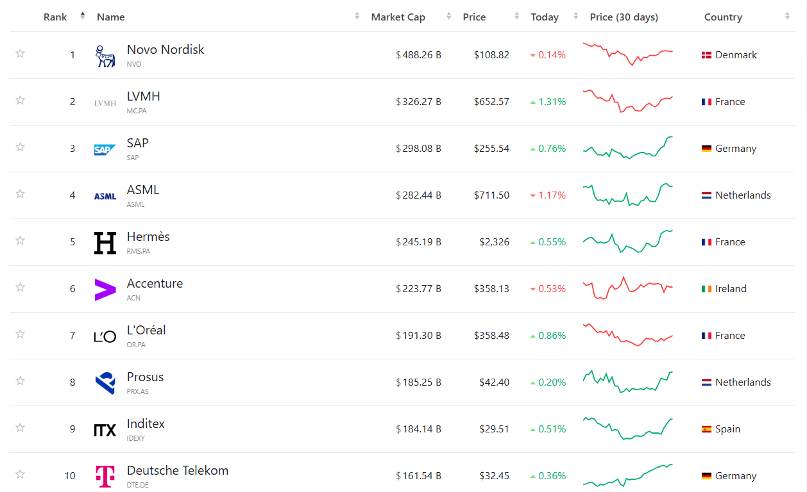Click Germany flag in SAP row

point(707,149)
